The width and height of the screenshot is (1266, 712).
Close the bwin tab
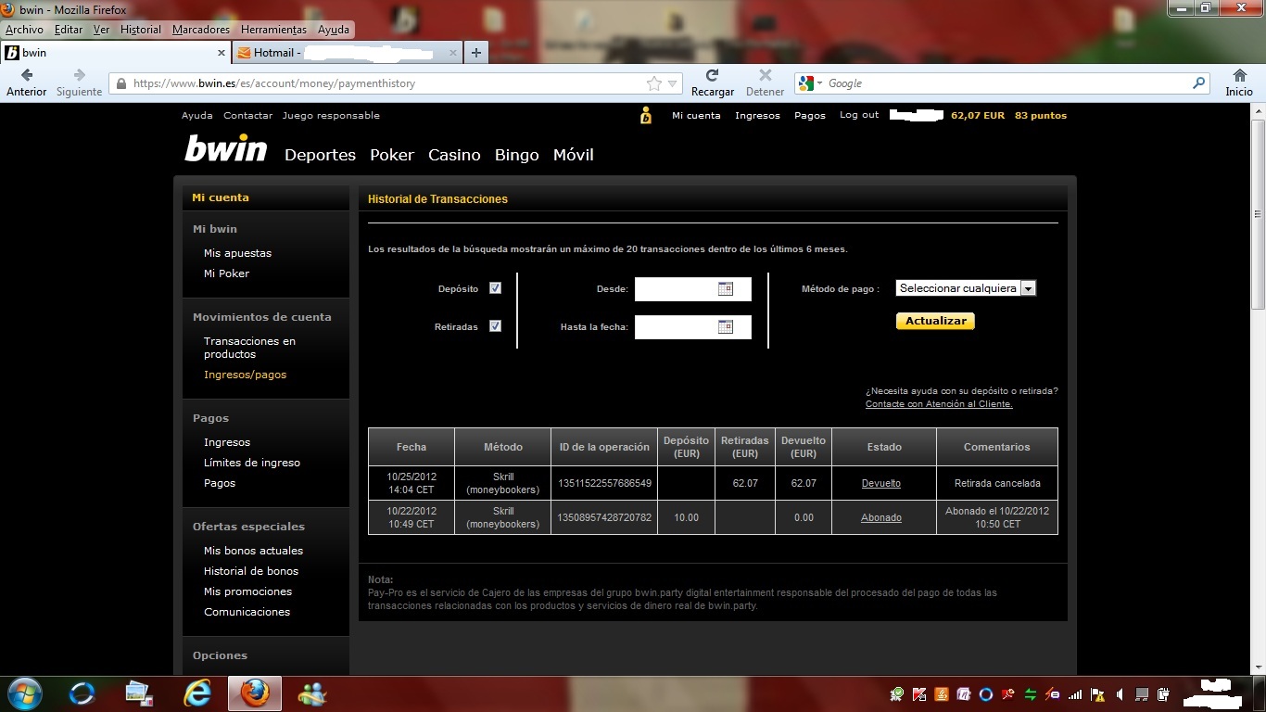[x=222, y=53]
